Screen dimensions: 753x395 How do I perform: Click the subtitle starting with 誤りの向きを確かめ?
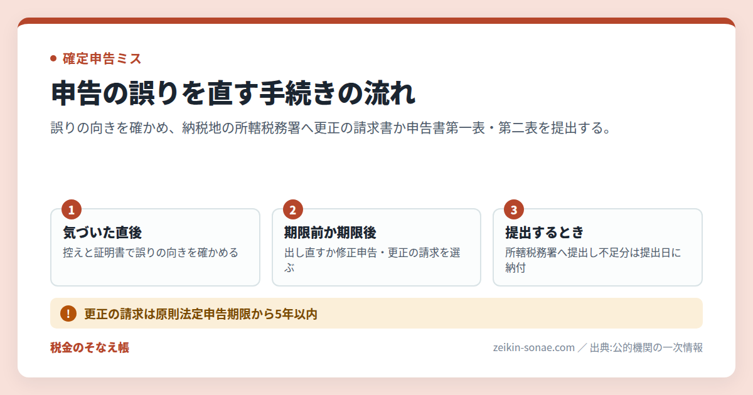pos(331,129)
